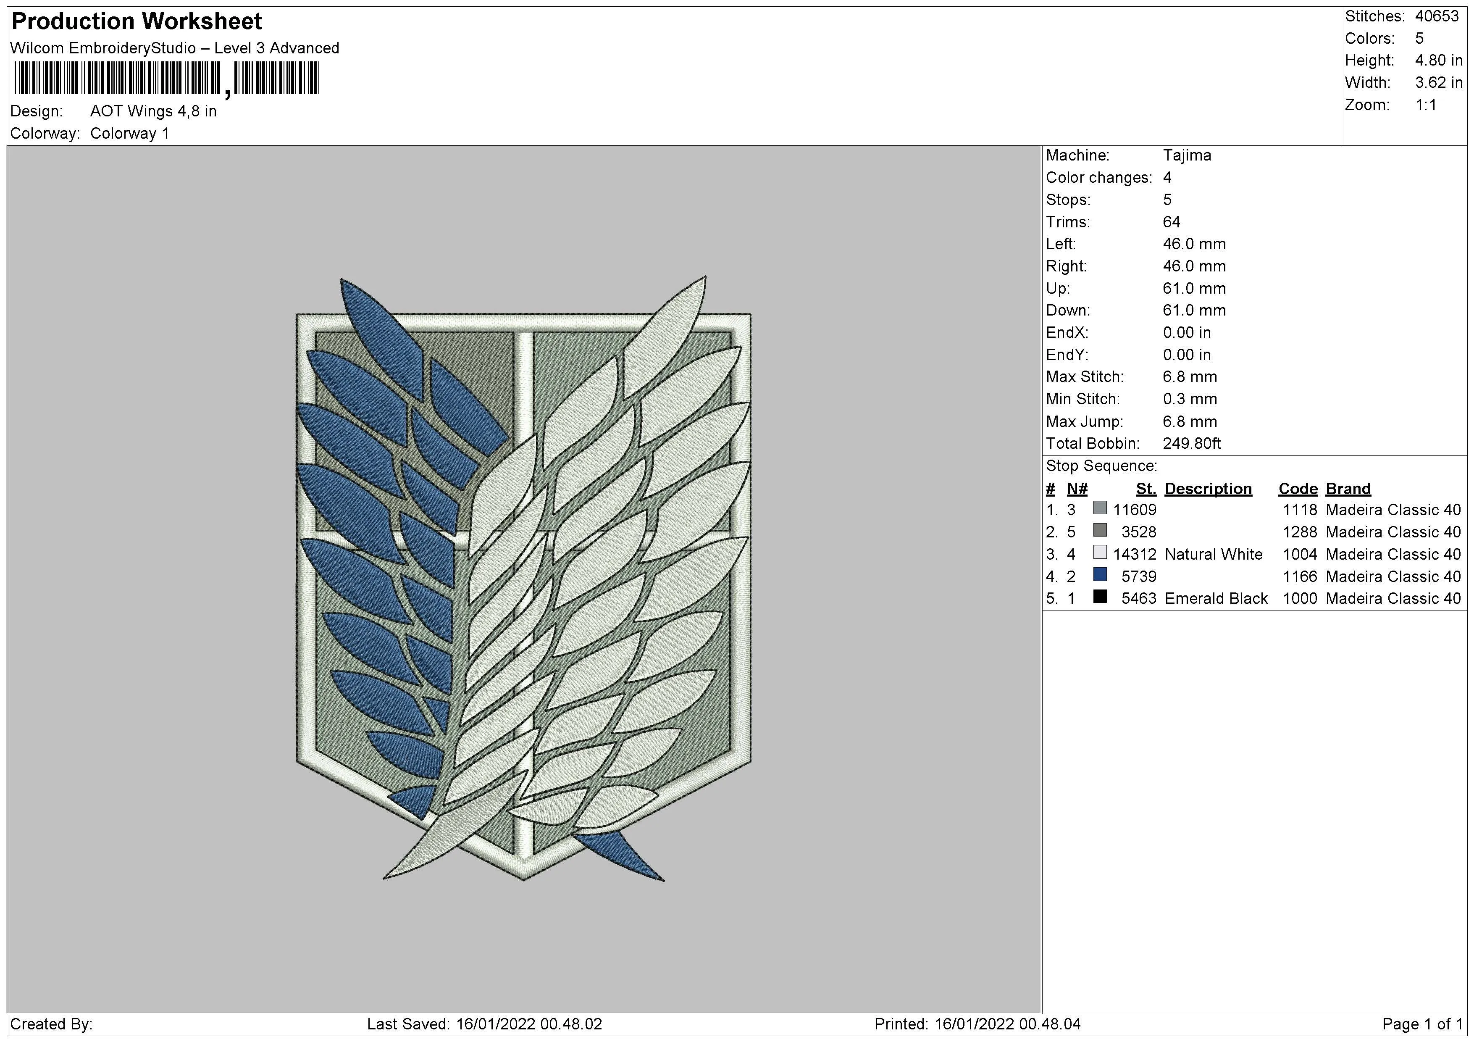
Task: Click the 'N#' column header
Action: click(x=1077, y=489)
